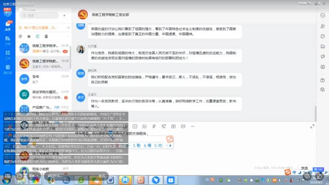Viewport: 329px width, 185px height.
Task: Click the search input in conversation list
Action: (39, 15)
